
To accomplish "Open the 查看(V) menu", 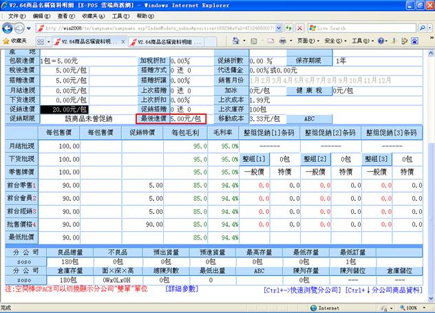I will (x=63, y=15).
